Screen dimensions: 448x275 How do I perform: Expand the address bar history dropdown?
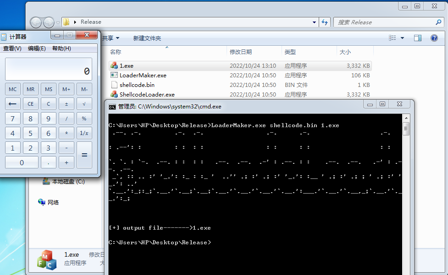pyautogui.click(x=314, y=22)
